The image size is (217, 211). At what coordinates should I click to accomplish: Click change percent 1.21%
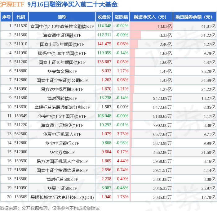(123, 89)
